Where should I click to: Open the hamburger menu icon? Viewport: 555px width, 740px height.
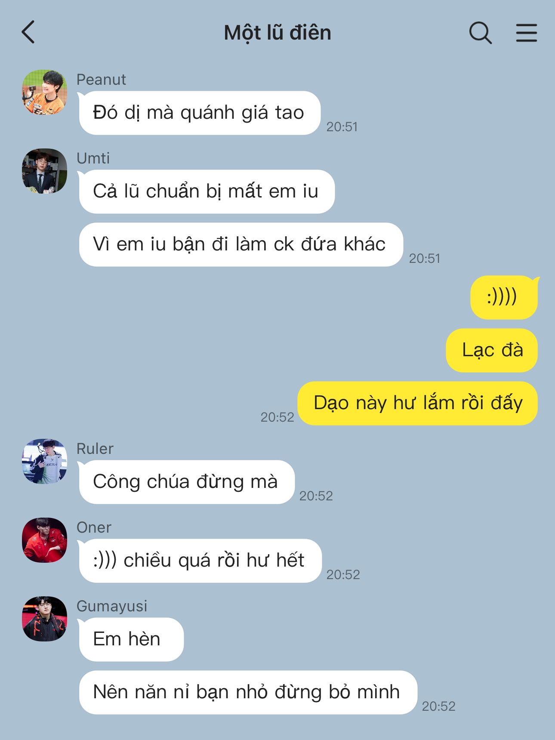pos(527,33)
